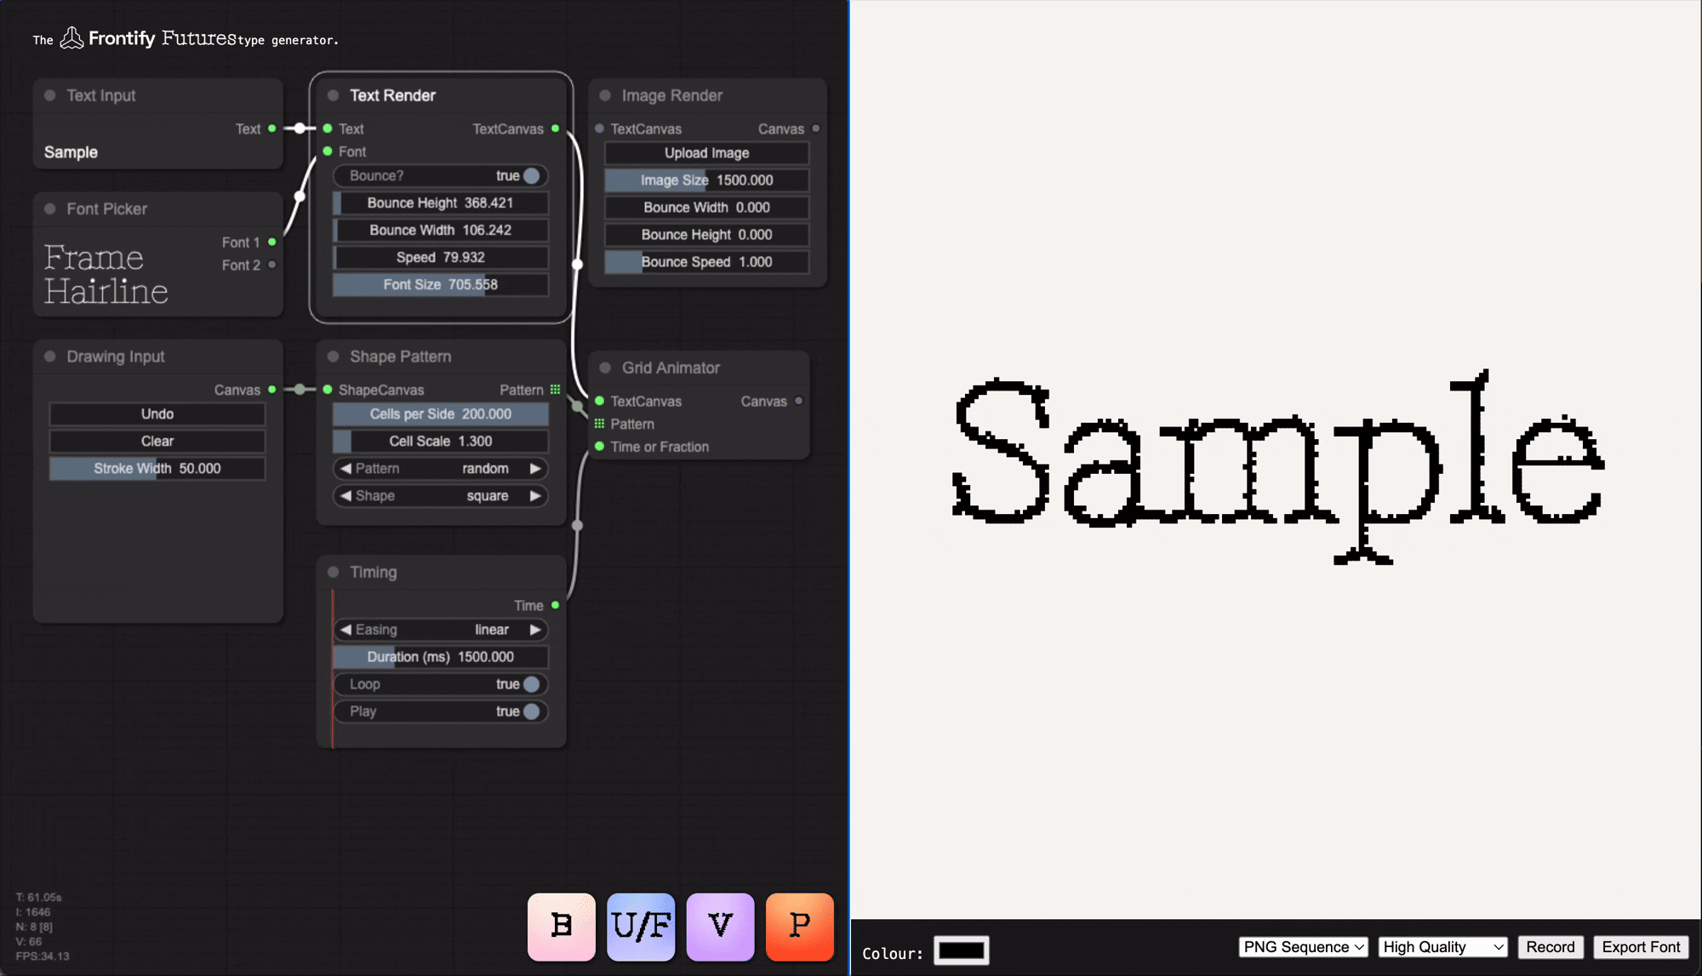Click next arrow on Pattern selector
The image size is (1702, 976).
coord(535,469)
